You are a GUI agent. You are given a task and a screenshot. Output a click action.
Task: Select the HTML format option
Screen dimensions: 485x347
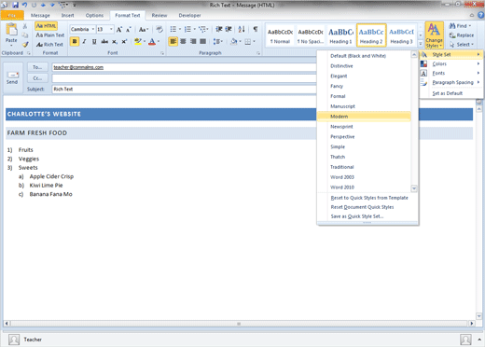[46, 26]
